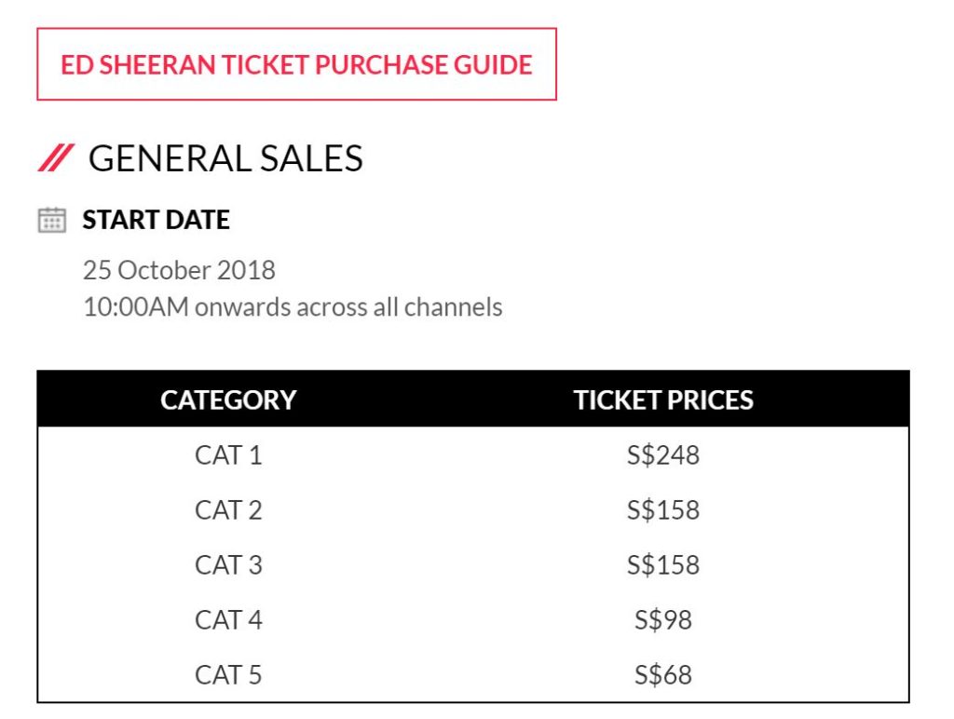Pick the CAT 4 category cell
The height and width of the screenshot is (719, 954).
pos(228,619)
